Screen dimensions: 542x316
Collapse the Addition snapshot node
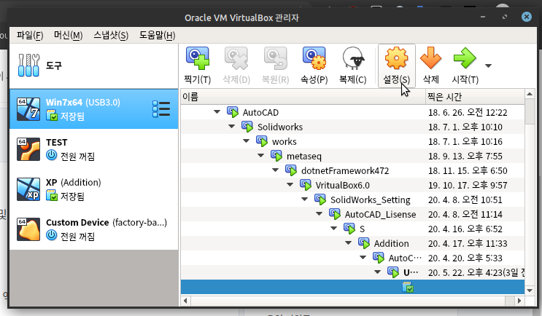[x=348, y=243]
